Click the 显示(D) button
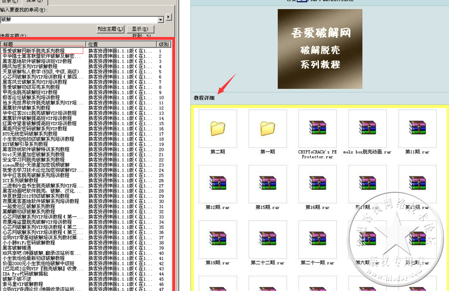The height and width of the screenshot is (291, 449). (140, 29)
